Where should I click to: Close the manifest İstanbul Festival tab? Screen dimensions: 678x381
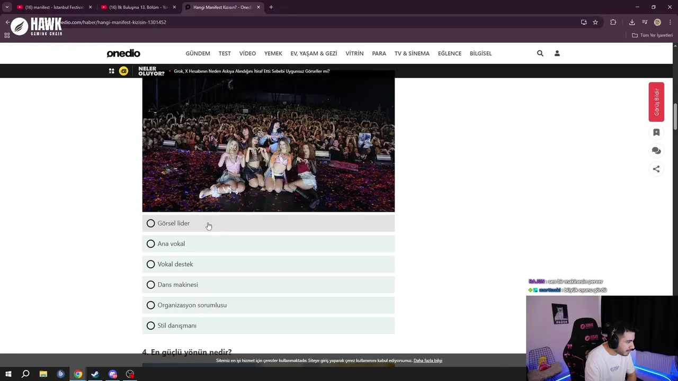click(x=90, y=7)
